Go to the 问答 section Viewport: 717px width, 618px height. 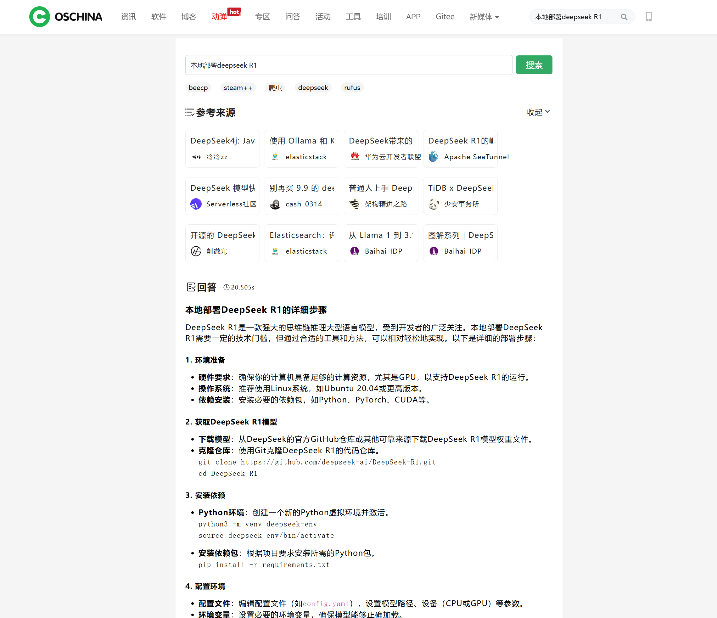tap(293, 17)
